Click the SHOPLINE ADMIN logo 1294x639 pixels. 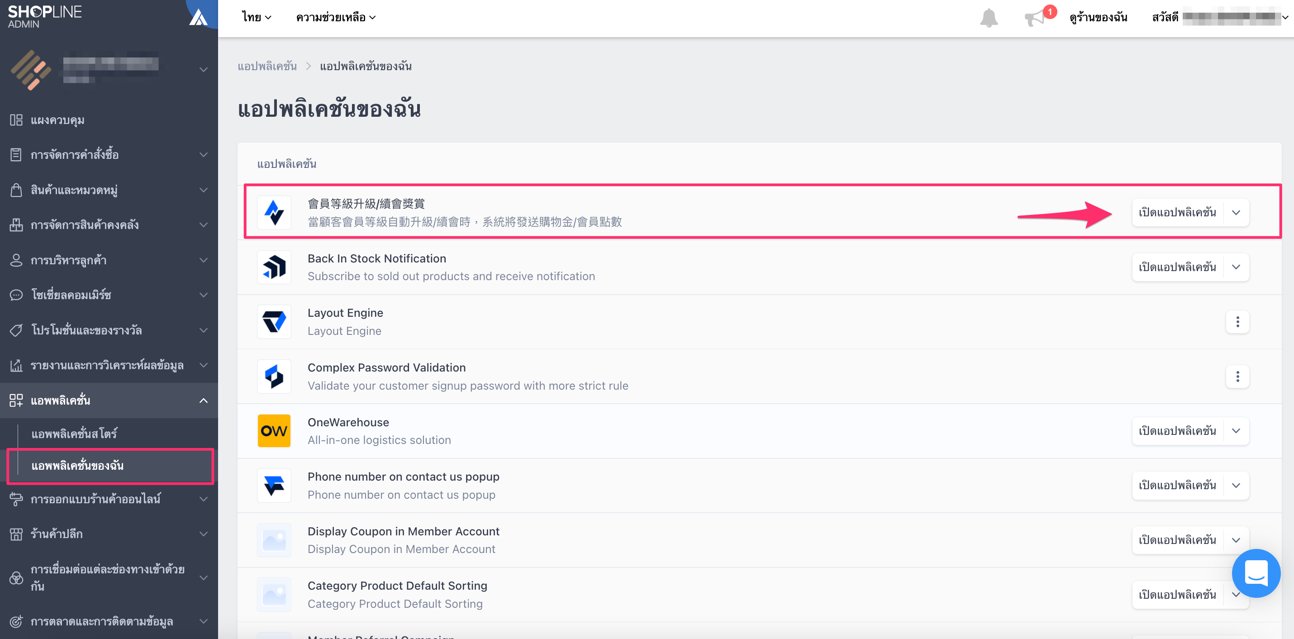pyautogui.click(x=45, y=16)
